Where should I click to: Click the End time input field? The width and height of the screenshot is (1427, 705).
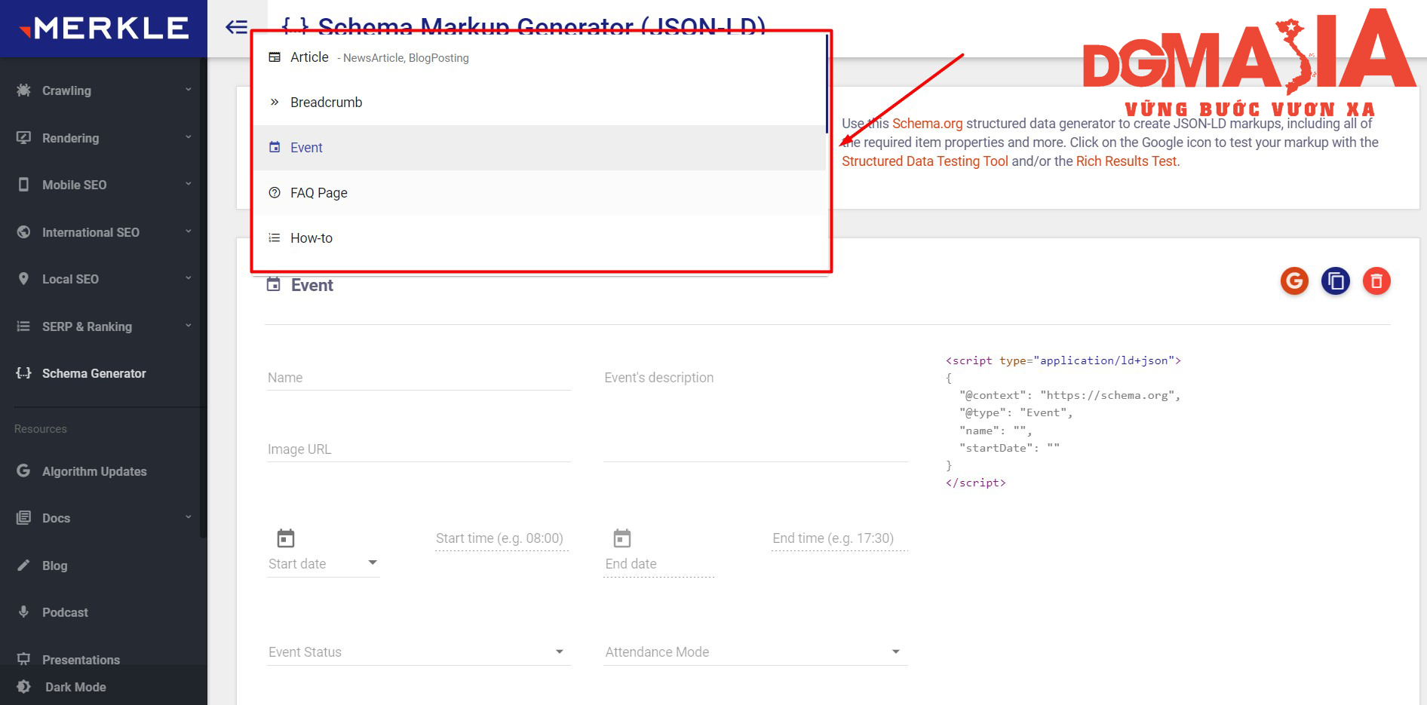tap(839, 538)
